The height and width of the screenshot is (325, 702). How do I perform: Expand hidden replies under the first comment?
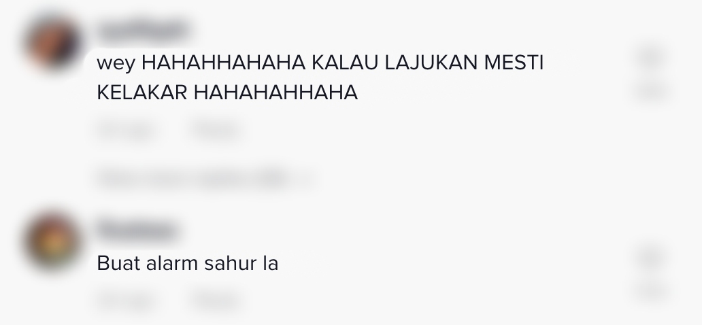pos(203,179)
